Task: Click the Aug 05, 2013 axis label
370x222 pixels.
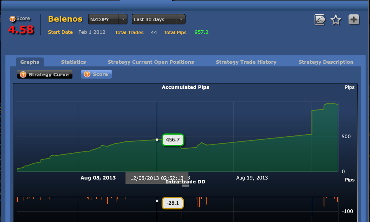Action: (98, 178)
